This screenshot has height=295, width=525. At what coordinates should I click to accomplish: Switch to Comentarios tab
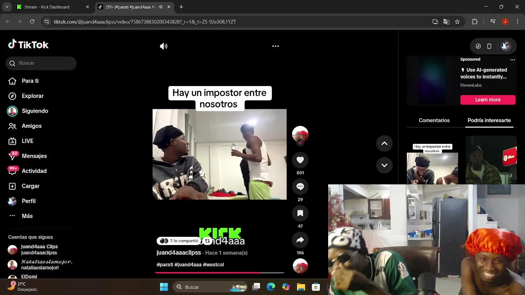[434, 120]
